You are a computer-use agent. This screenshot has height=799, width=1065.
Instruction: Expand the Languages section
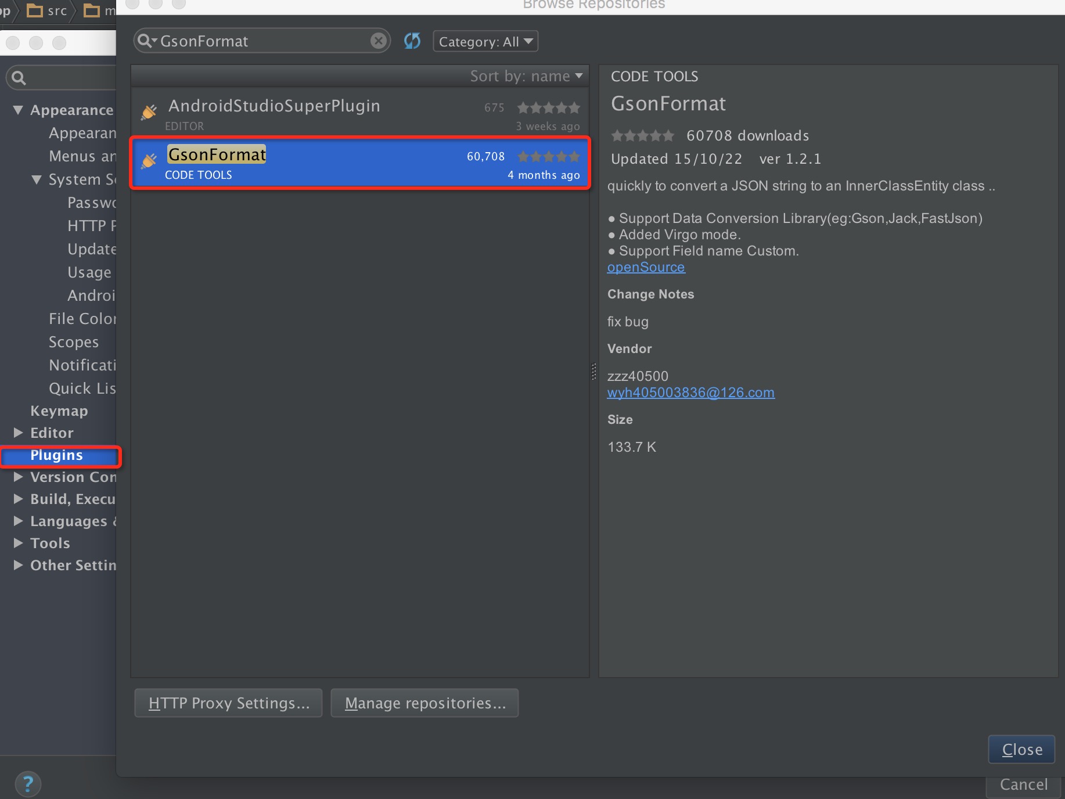[18, 521]
